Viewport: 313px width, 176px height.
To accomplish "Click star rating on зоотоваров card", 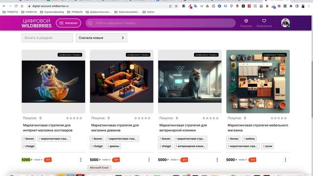I will click(74, 118).
